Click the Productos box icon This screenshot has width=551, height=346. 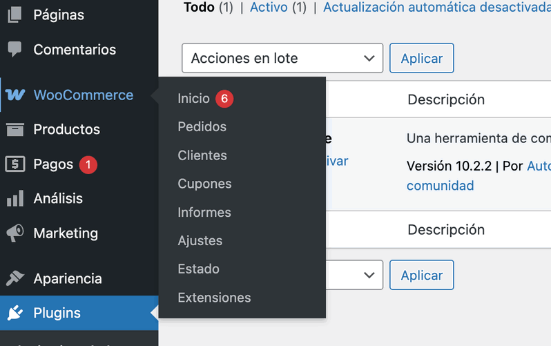(x=14, y=129)
